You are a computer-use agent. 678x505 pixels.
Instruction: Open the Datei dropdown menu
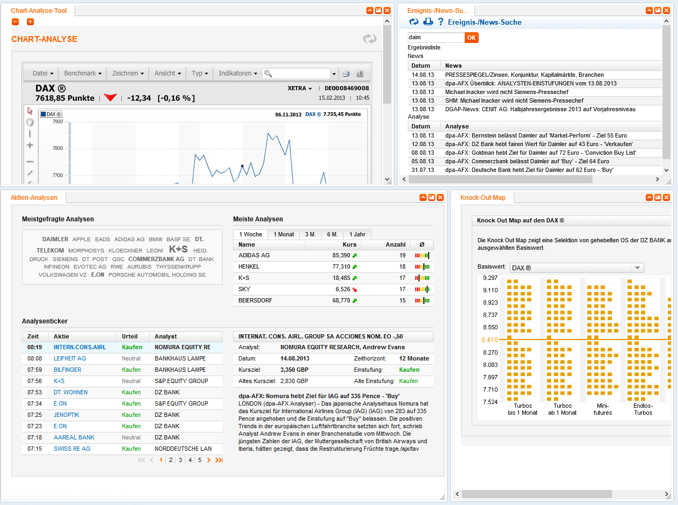point(43,74)
